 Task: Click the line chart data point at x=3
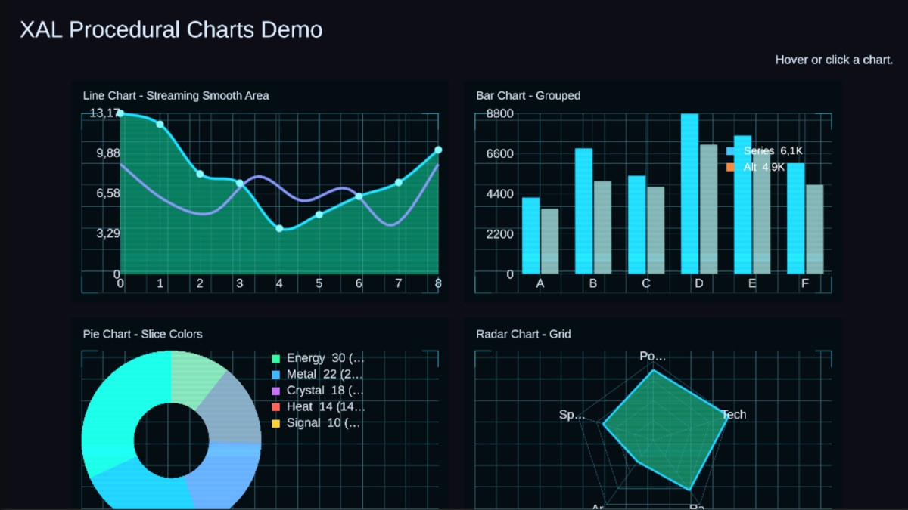pos(239,183)
